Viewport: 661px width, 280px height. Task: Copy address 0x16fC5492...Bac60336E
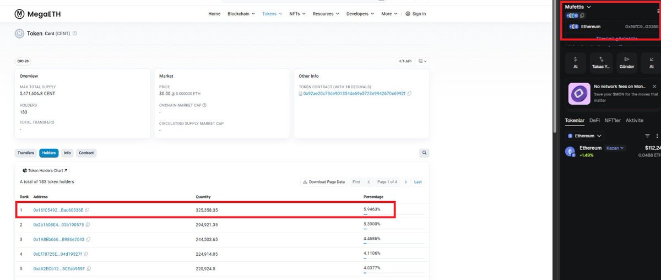88,210
